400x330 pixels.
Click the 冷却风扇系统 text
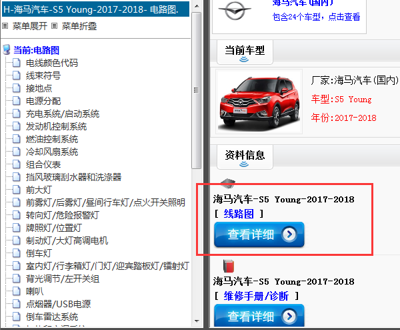click(52, 152)
